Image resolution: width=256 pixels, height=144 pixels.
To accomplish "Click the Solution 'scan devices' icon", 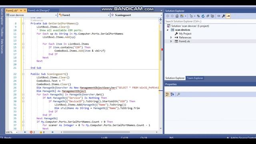I will coord(168,26).
